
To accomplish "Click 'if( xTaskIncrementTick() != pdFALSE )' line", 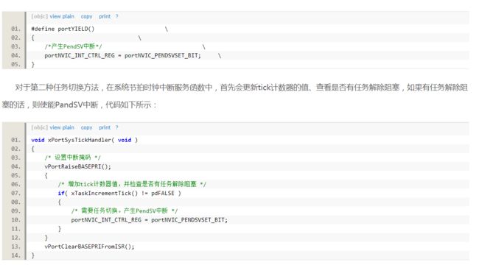I will pyautogui.click(x=119, y=194).
